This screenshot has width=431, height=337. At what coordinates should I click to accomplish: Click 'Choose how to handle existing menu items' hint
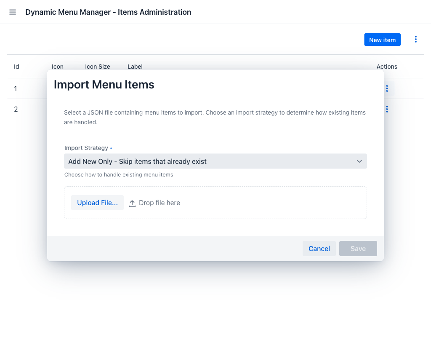(118, 175)
